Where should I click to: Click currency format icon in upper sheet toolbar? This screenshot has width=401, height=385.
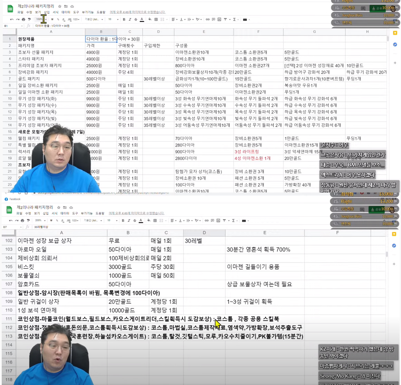52,19
